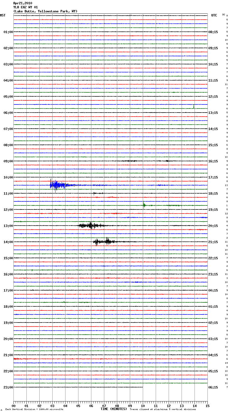Click the minute 12 tick label
229x413 pixels.
coord(169,406)
